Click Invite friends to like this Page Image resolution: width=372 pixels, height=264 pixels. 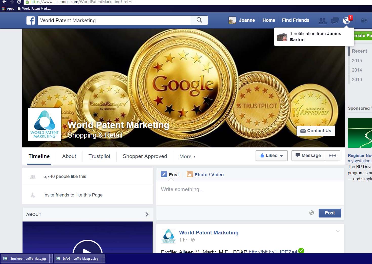coord(73,195)
